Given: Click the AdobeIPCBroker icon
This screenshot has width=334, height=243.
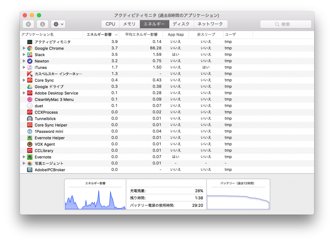Looking at the screenshot, I should tap(30, 170).
